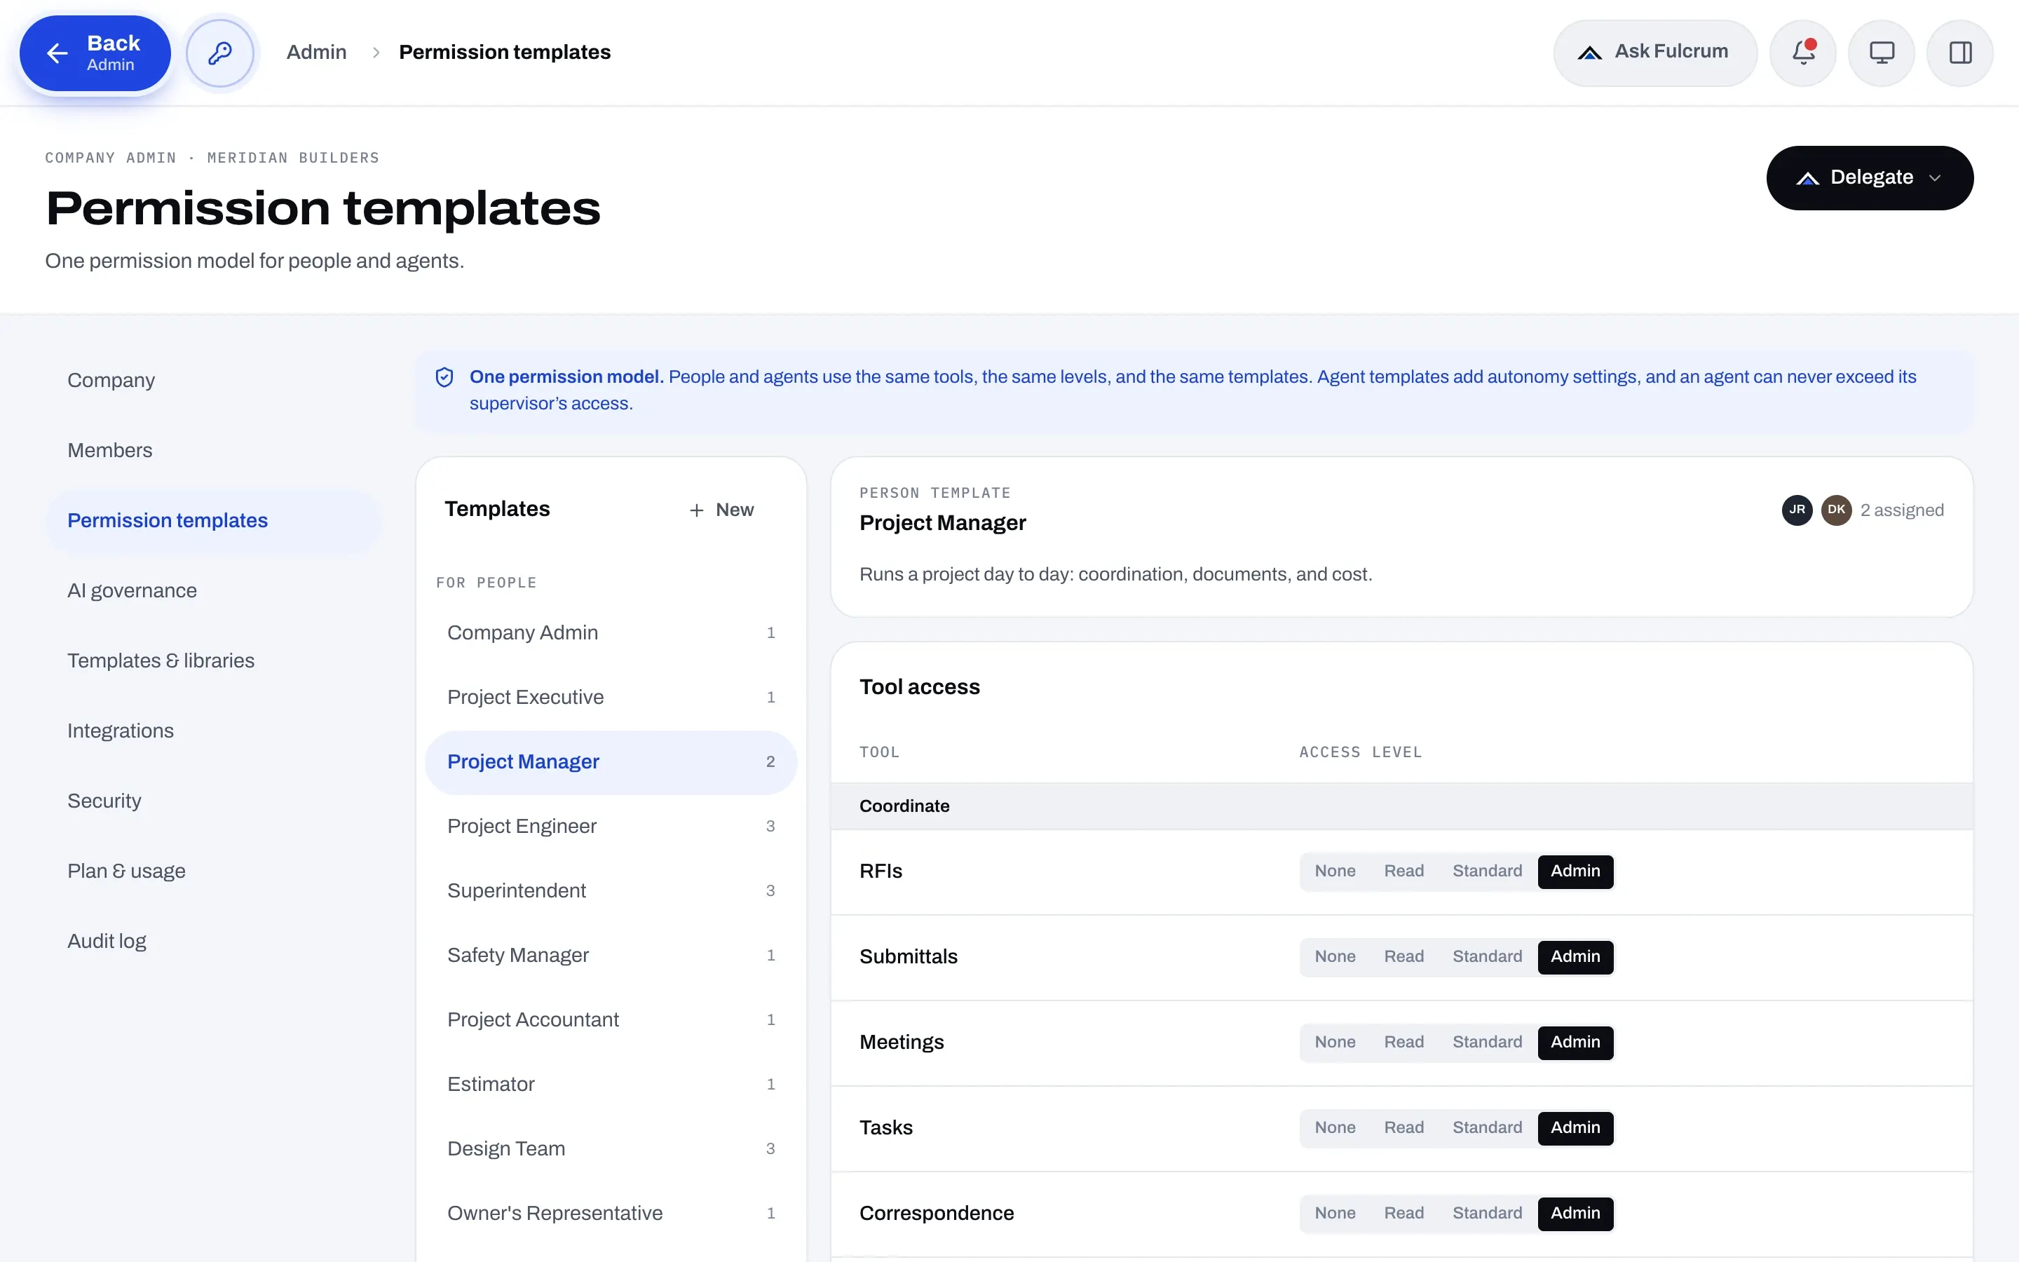Screen dimensions: 2019x1262
Task: Select the Company Admin template
Action: (x=611, y=634)
